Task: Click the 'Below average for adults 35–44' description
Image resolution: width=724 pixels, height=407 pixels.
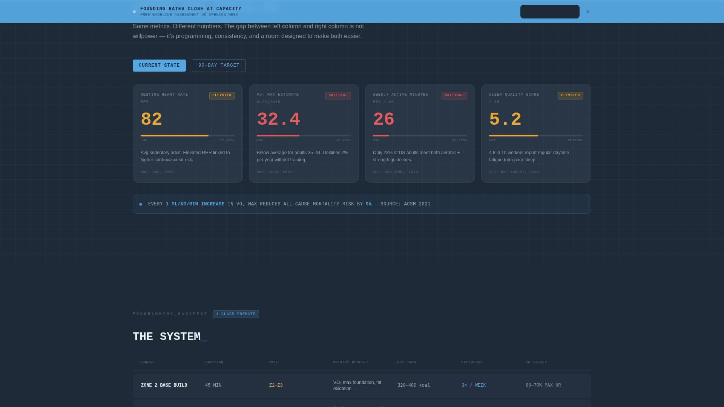Action: pos(302,156)
